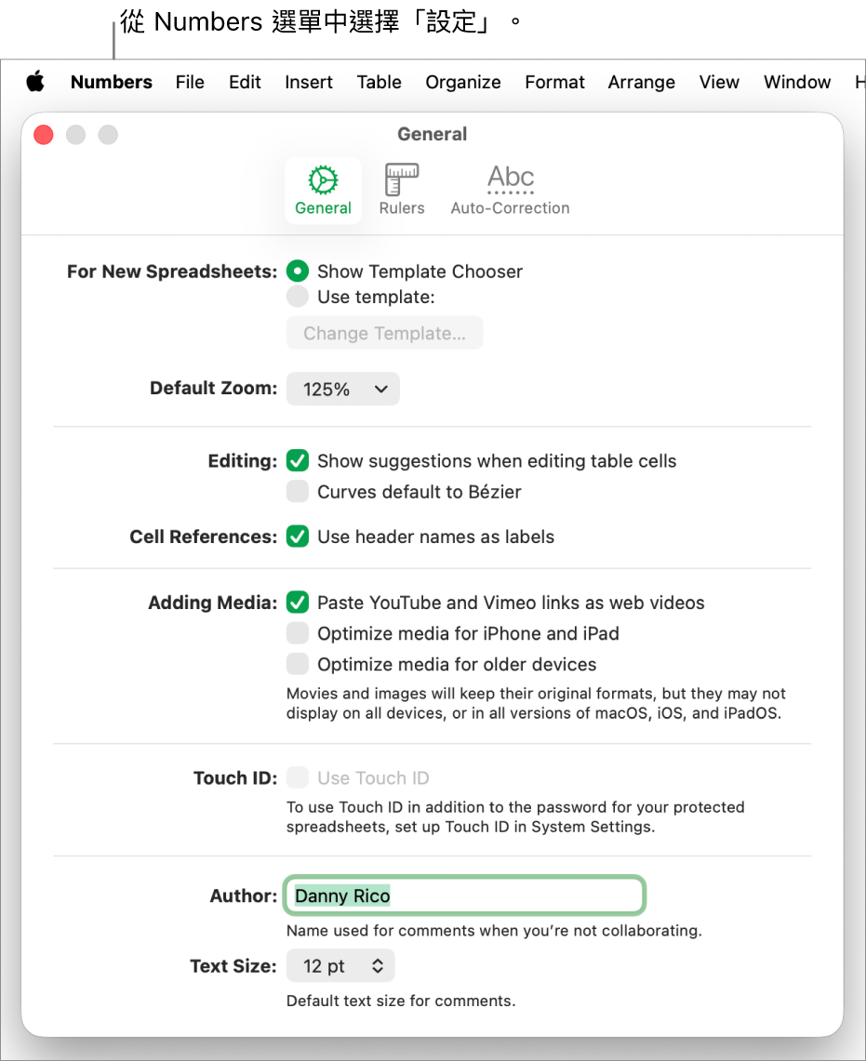Image resolution: width=866 pixels, height=1061 pixels.
Task: Enable Optimize media for iPhone and iPad
Action: 298,633
